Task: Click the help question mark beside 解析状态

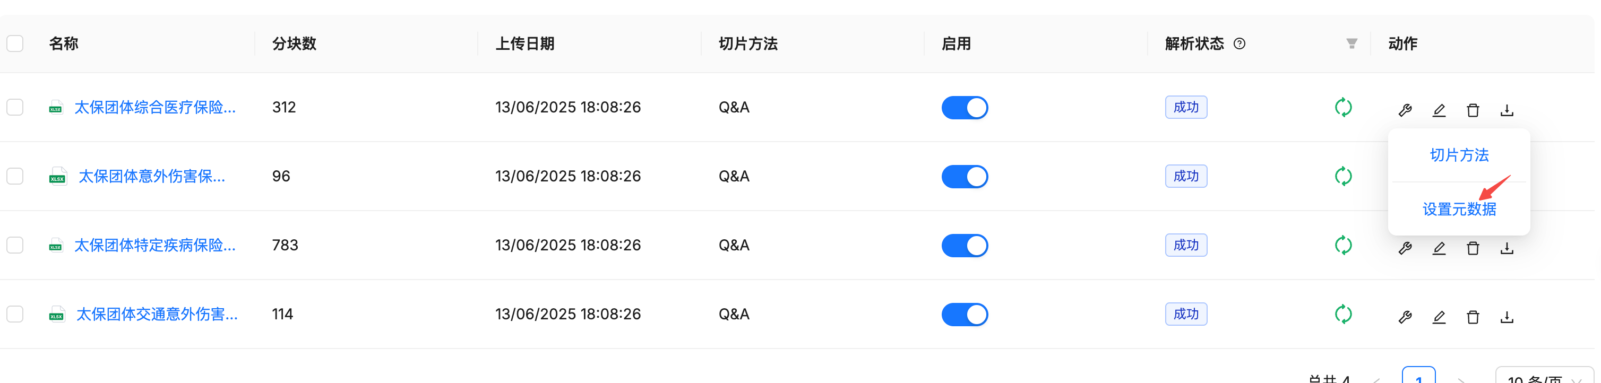Action: point(1240,43)
